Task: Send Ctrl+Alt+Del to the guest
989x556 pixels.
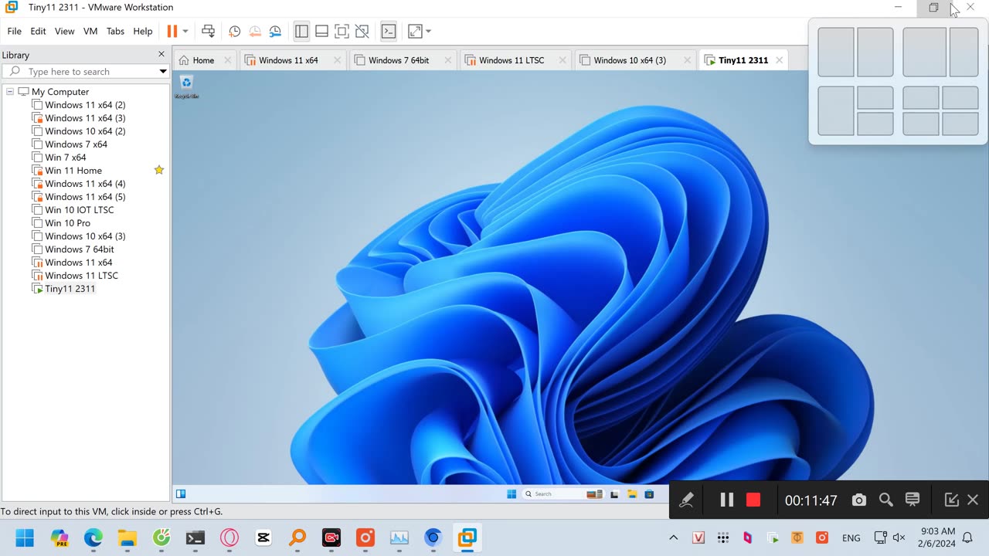Action: coord(208,32)
